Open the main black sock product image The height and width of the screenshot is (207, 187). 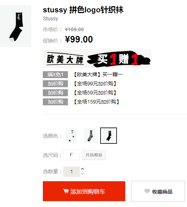(x=16, y=26)
